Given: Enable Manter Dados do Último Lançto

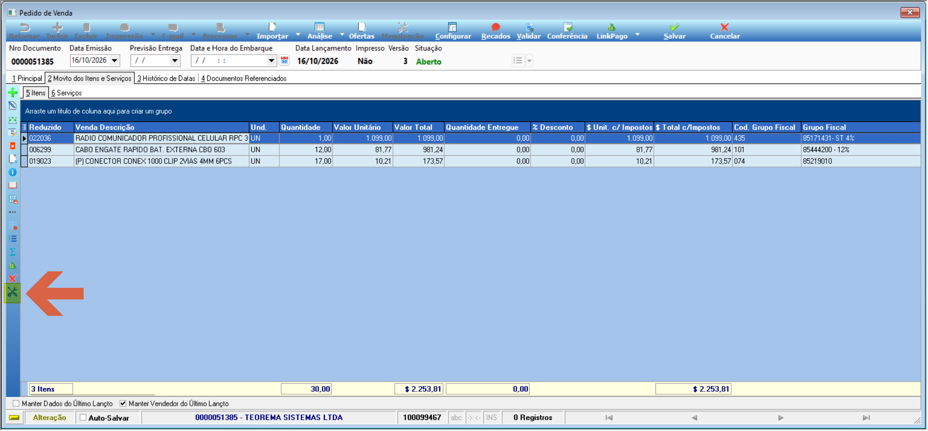Looking at the screenshot, I should [x=16, y=403].
